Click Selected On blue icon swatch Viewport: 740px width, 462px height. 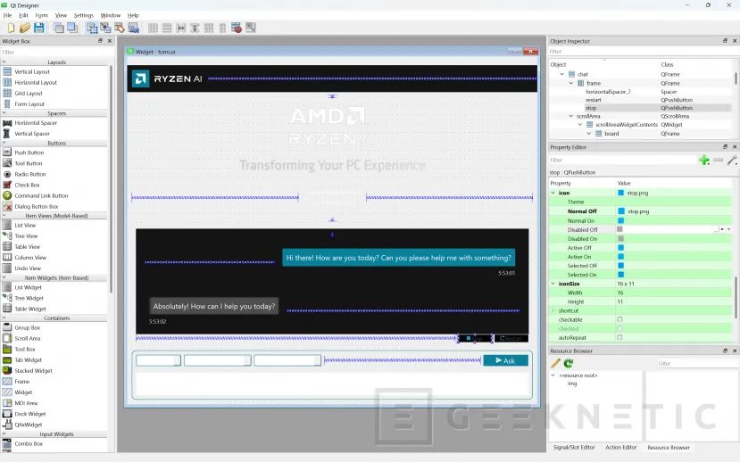click(x=621, y=275)
